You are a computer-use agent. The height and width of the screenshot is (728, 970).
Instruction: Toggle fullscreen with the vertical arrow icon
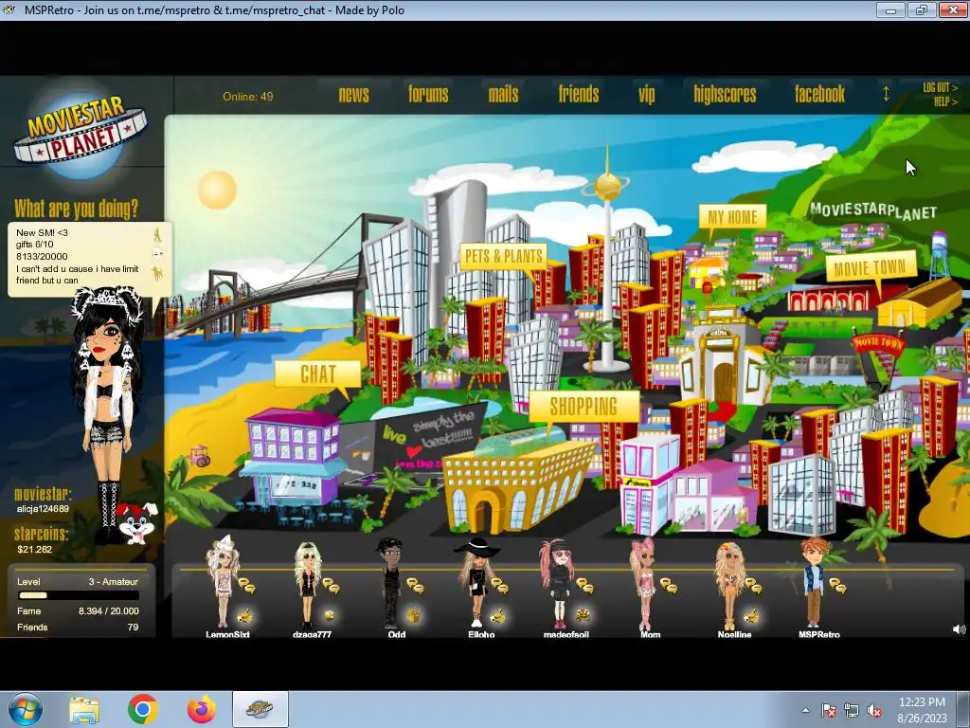(886, 94)
